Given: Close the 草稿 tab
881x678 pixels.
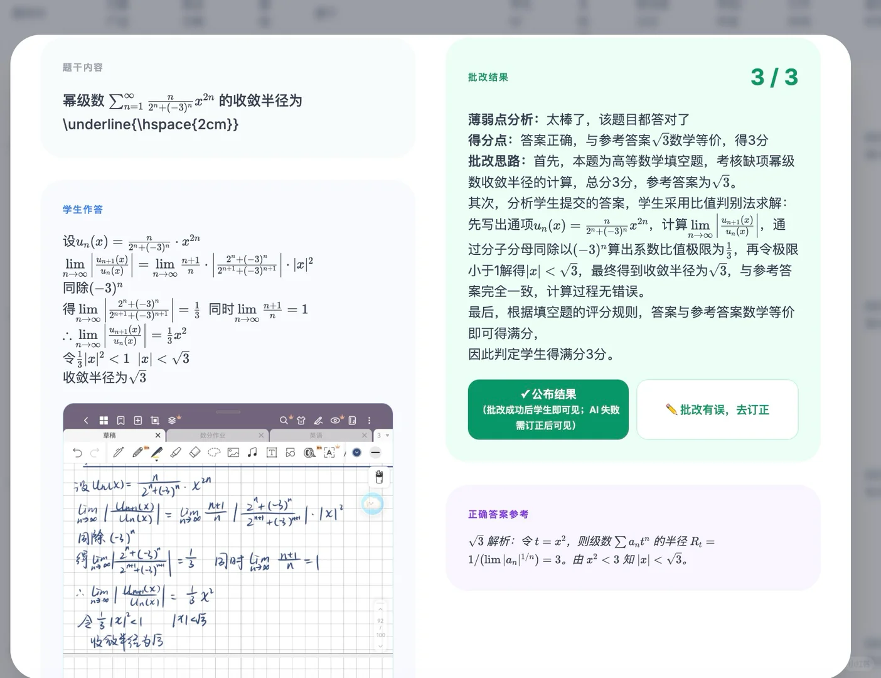Looking at the screenshot, I should (158, 435).
